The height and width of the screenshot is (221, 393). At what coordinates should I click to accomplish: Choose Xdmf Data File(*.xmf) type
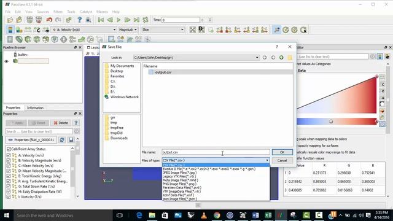pos(178,195)
